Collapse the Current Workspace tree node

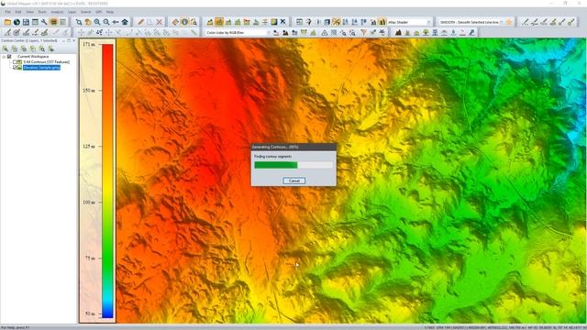(x=4, y=57)
